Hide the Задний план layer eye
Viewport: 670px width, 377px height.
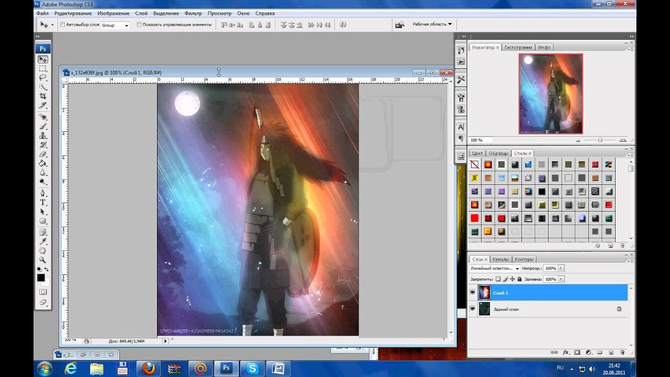tap(473, 309)
